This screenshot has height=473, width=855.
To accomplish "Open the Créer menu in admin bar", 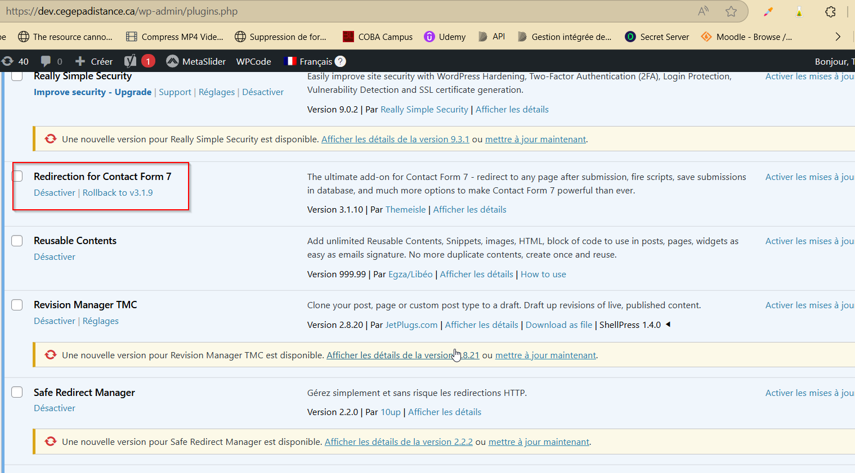I will tap(94, 61).
